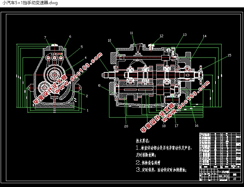Select part callout number 6
244x187 pixels.
coord(70,36)
